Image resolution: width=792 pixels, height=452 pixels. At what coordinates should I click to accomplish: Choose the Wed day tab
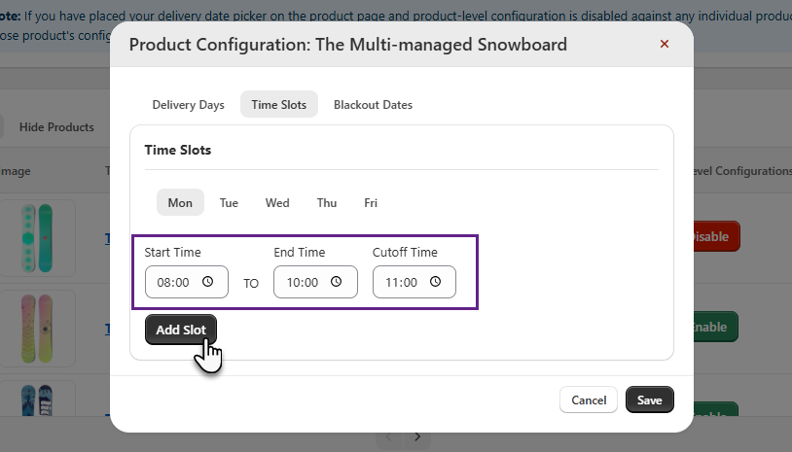[277, 203]
